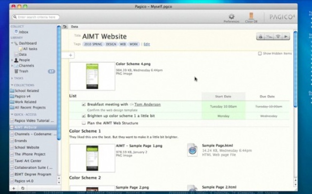Click the sidebar vertical scrollbar
This screenshot has width=312, height=194.
coord(59,83)
